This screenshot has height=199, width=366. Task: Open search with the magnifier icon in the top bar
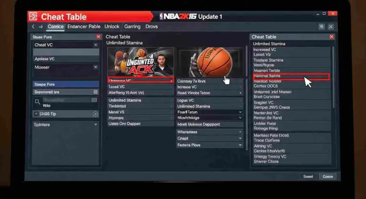322,27
